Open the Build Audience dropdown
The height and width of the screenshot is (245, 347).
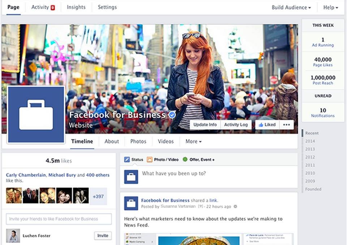[291, 8]
